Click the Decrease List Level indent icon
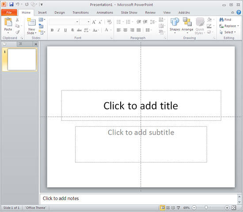This screenshot has height=212, width=243. click(139, 22)
